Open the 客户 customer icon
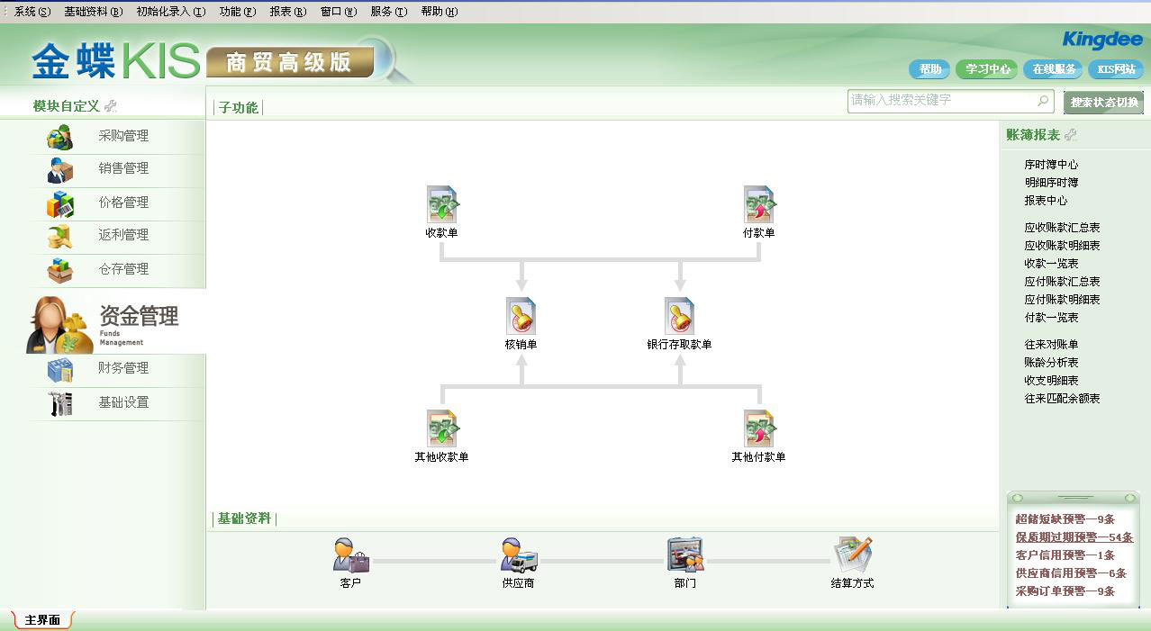The width and height of the screenshot is (1151, 631). point(350,555)
